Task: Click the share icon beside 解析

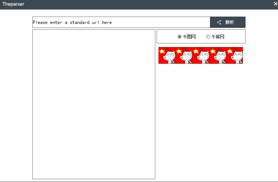Action: point(219,22)
